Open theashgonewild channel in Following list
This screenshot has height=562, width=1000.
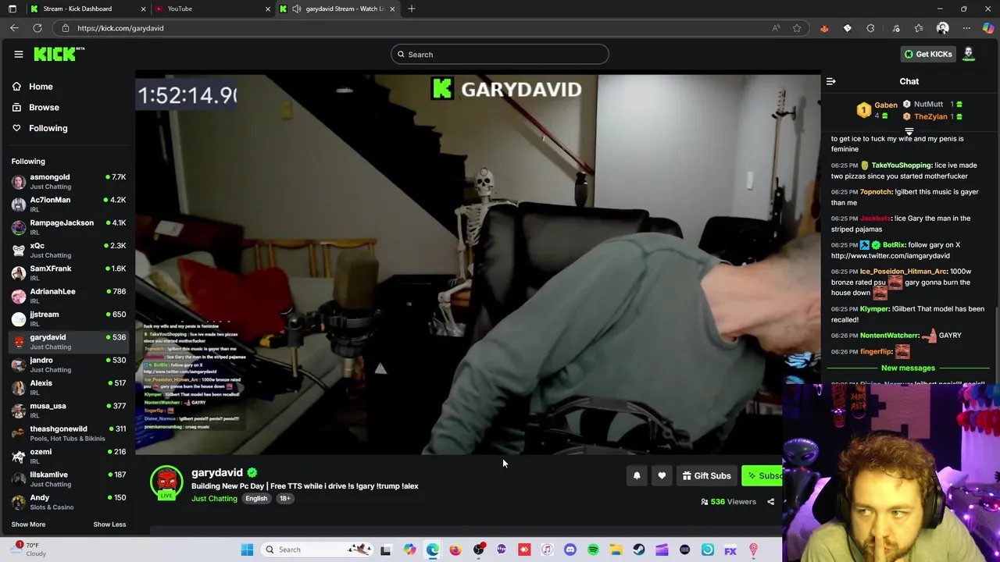pos(68,433)
